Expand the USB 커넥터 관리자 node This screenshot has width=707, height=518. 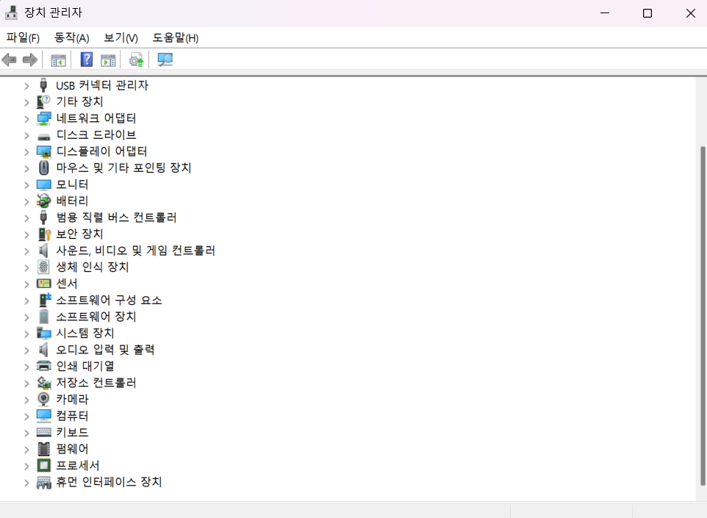tap(26, 86)
